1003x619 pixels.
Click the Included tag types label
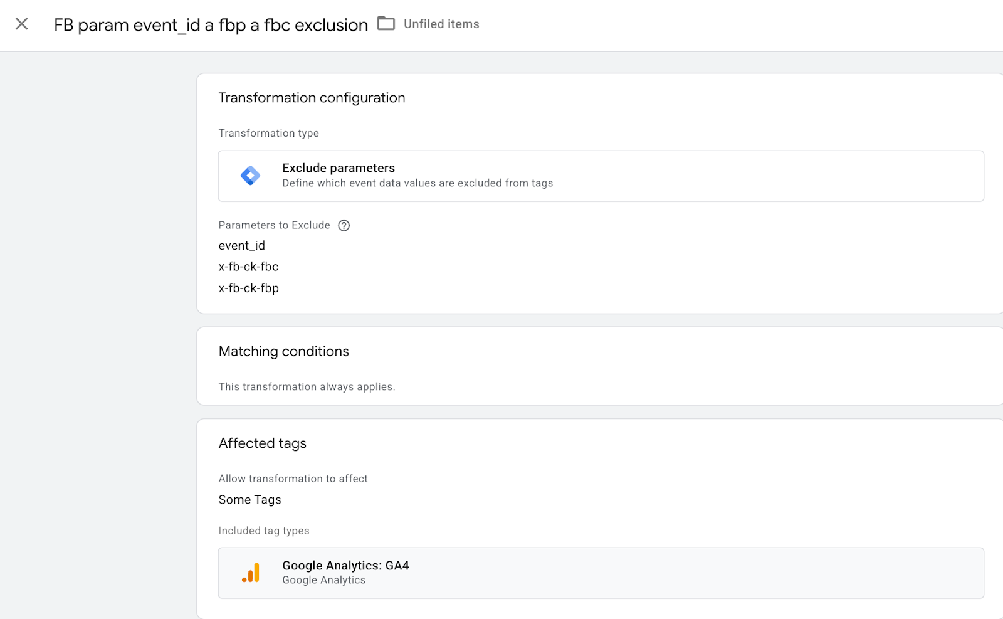click(x=264, y=531)
